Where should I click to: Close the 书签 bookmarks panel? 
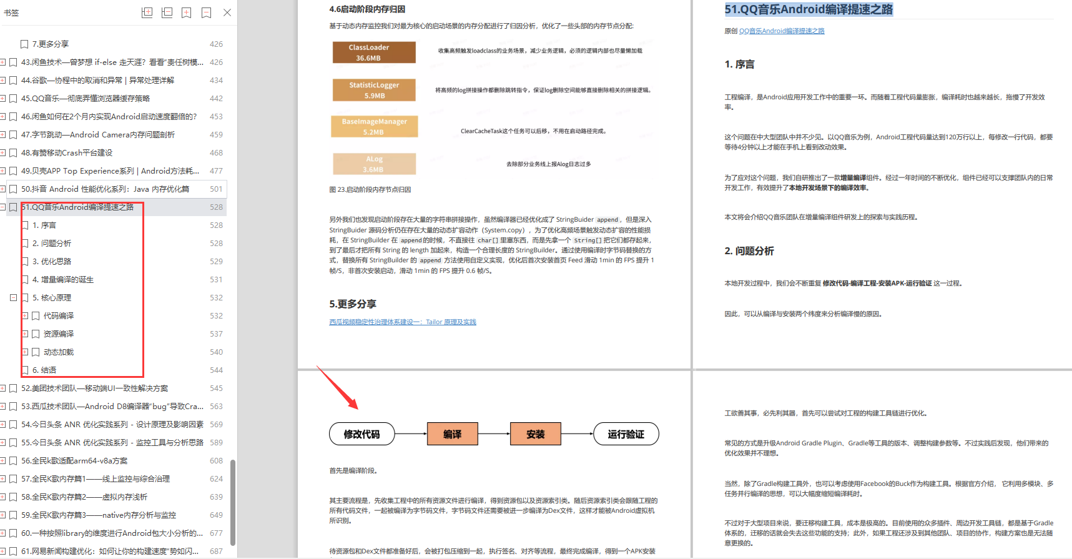click(227, 12)
